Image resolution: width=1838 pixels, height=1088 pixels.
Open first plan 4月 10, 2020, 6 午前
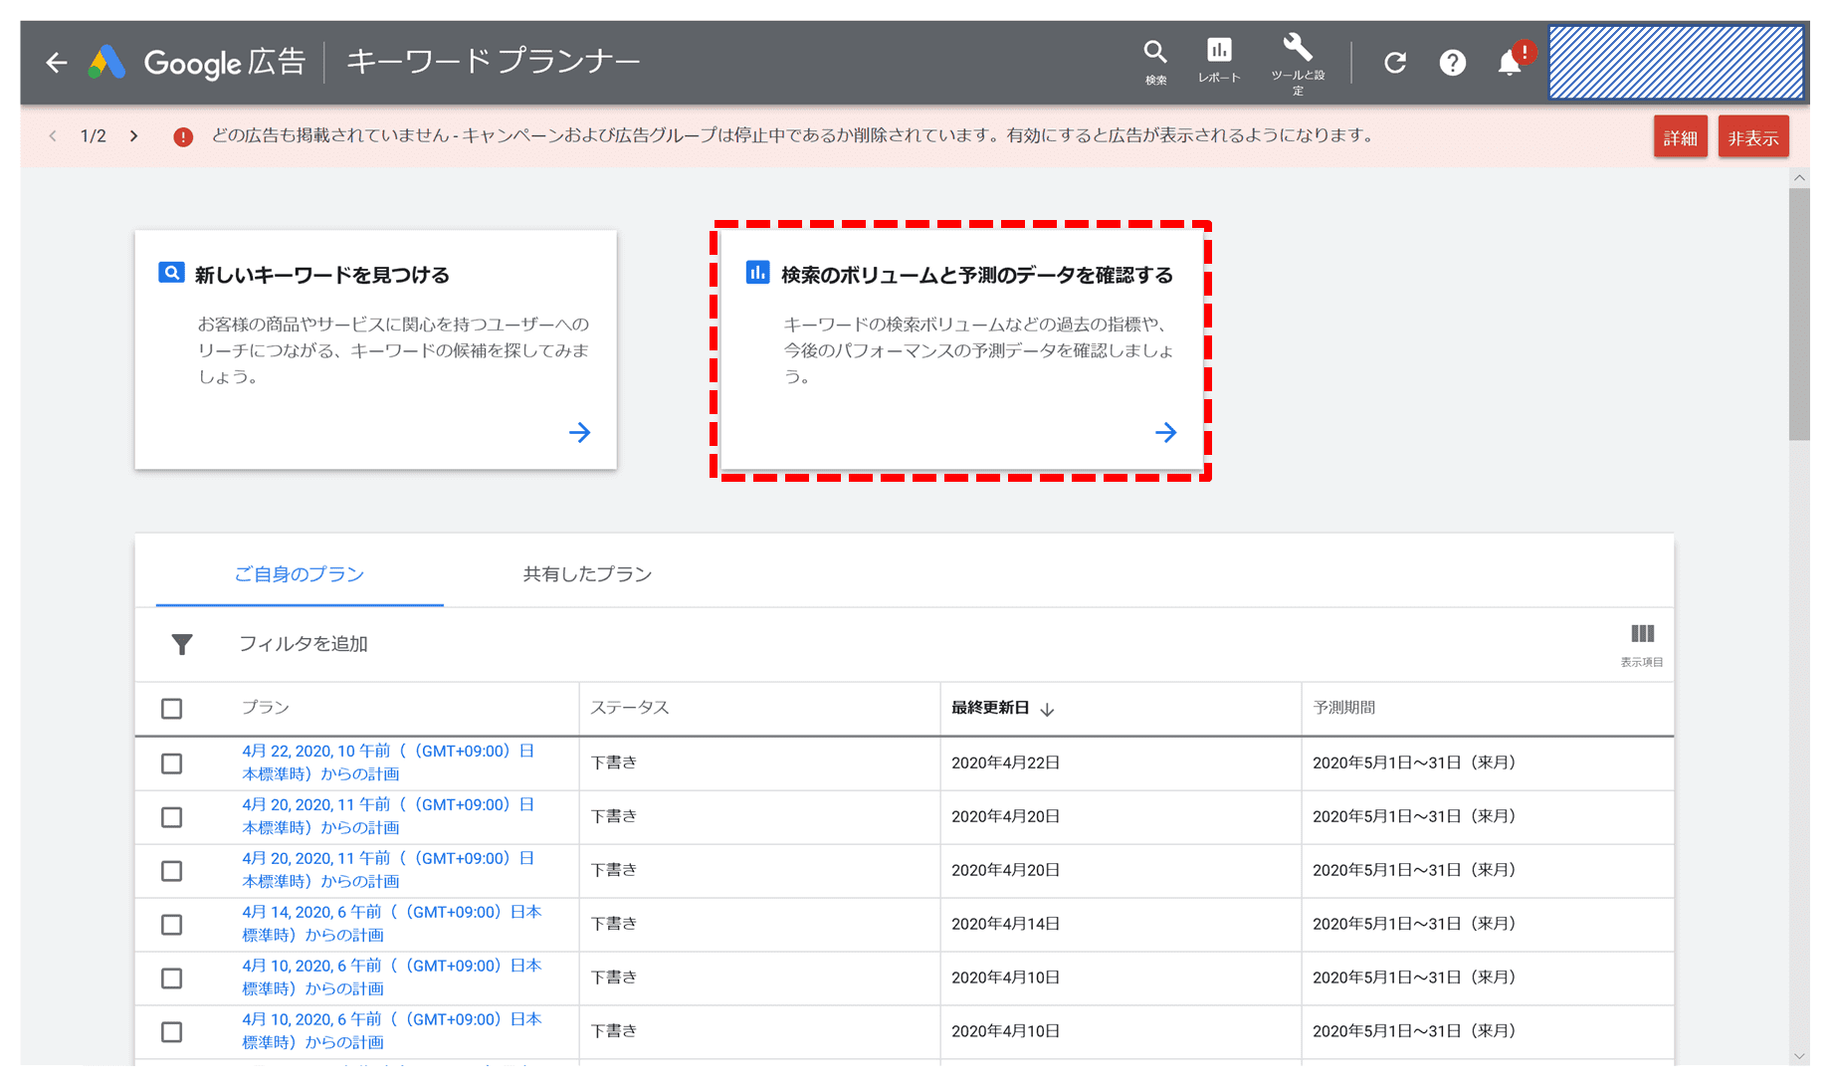[x=392, y=978]
